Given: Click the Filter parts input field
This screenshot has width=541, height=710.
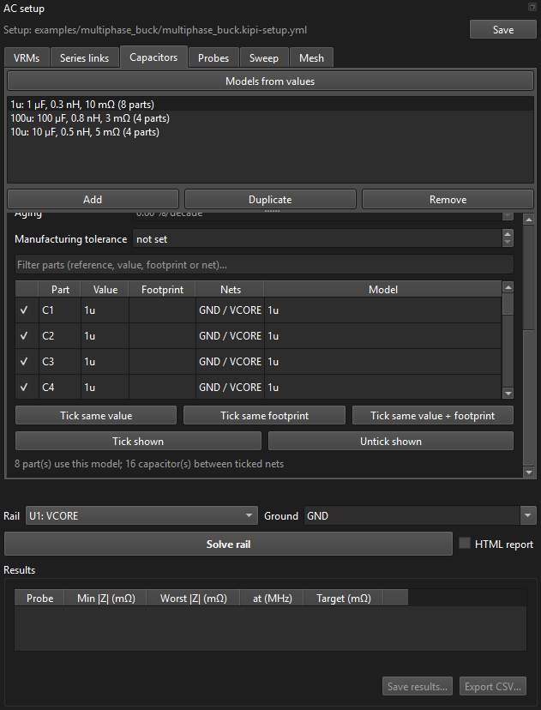Looking at the screenshot, I should (x=264, y=264).
